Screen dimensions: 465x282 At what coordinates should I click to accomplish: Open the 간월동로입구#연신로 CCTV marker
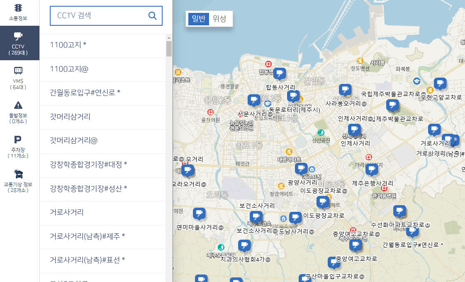[412, 231]
